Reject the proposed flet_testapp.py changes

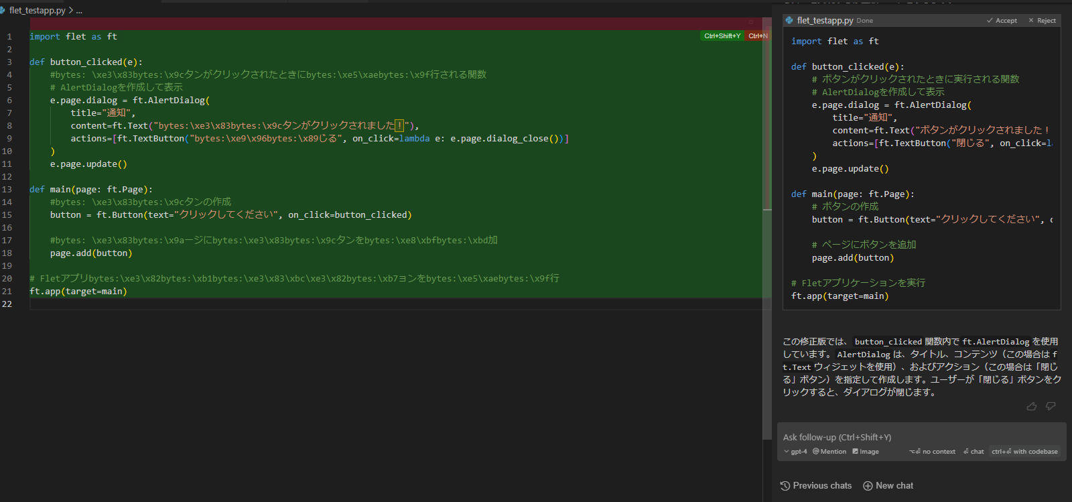pyautogui.click(x=1042, y=21)
